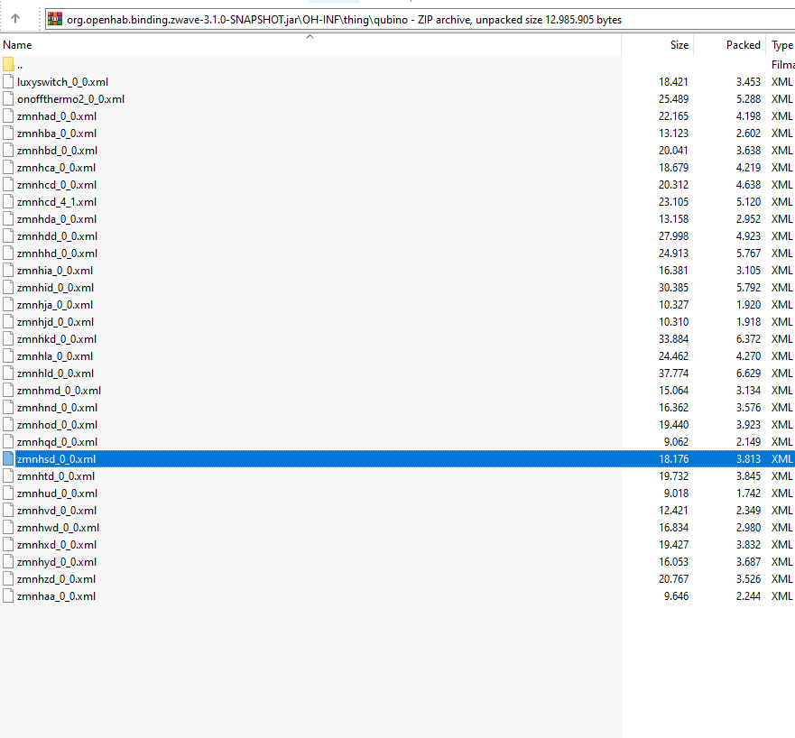
Task: Click file icon of zmnhdd_0_0.xml
Action: coord(8,236)
